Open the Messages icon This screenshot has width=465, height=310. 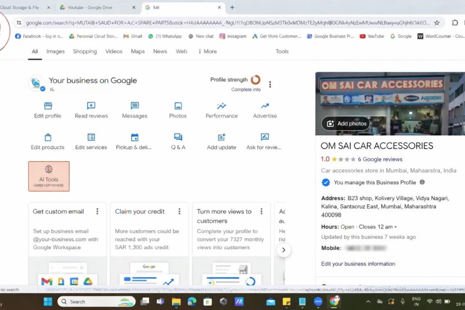(x=134, y=106)
